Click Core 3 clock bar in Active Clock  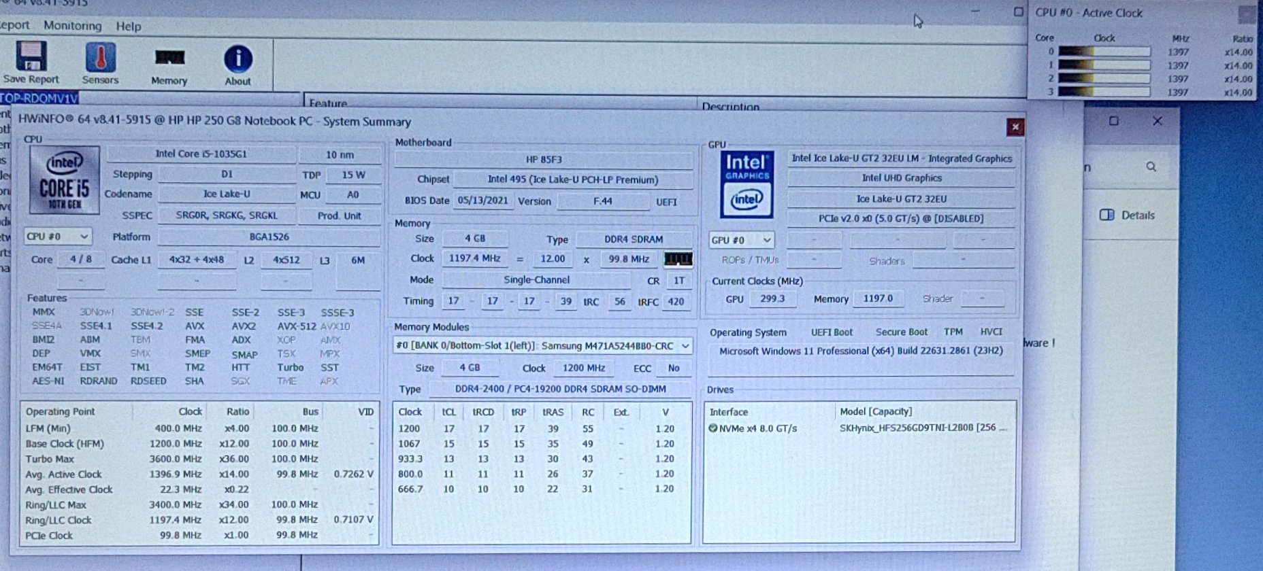1104,92
